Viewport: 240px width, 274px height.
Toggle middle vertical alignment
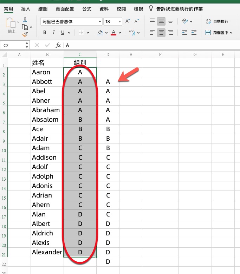click(x=161, y=21)
